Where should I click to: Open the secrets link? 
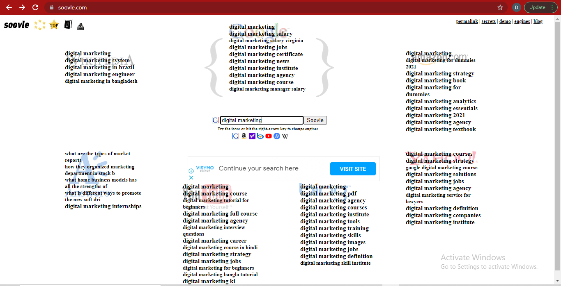489,21
